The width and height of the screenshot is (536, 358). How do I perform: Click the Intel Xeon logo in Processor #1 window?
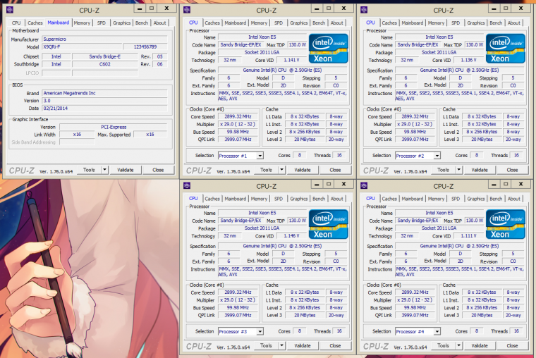pyautogui.click(x=329, y=49)
